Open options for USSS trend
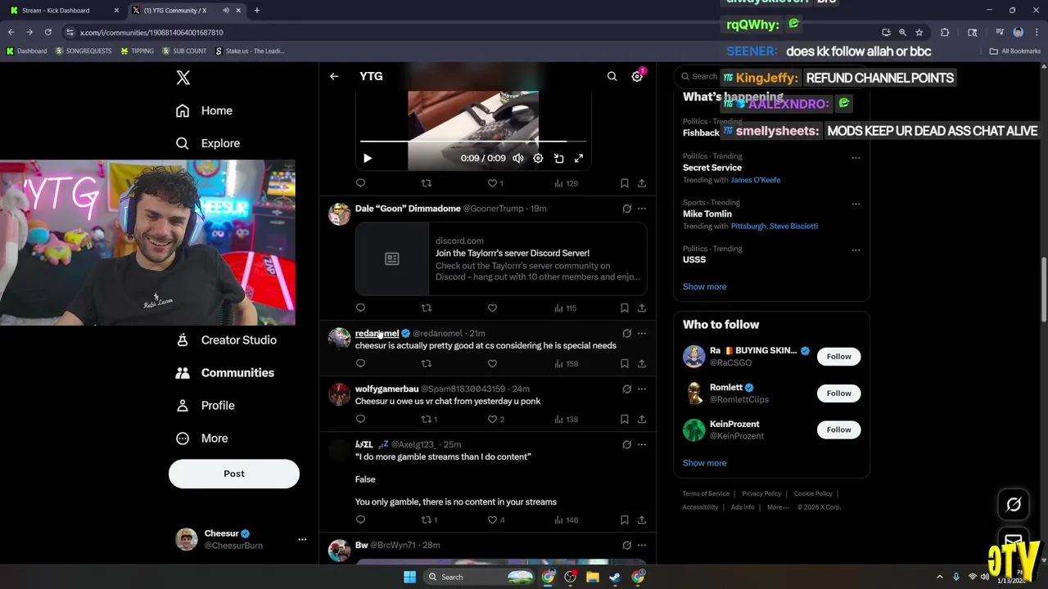 (856, 250)
